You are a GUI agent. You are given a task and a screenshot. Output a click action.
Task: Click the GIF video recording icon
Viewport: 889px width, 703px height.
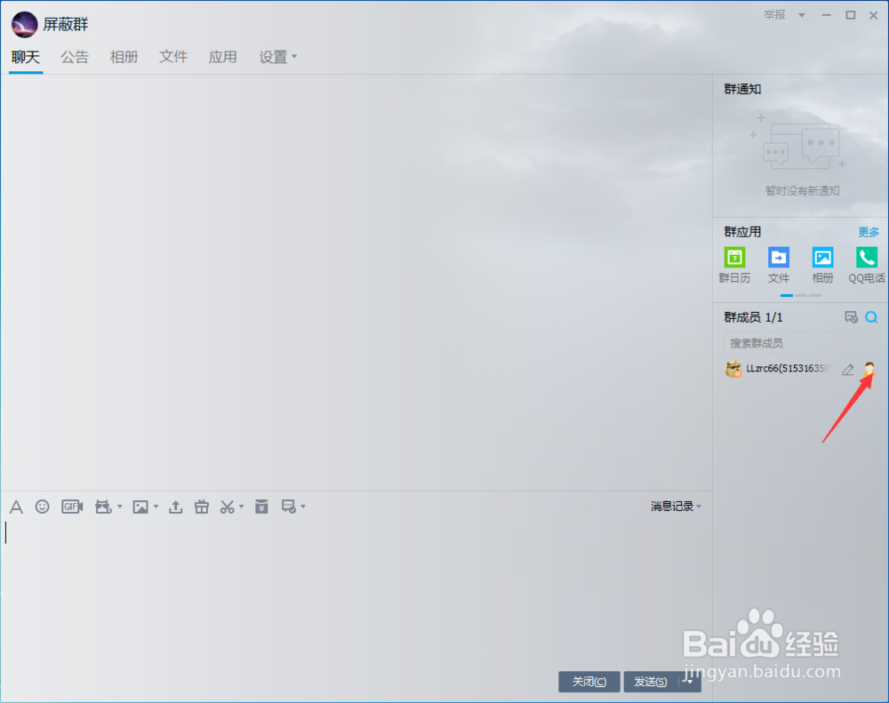click(72, 507)
